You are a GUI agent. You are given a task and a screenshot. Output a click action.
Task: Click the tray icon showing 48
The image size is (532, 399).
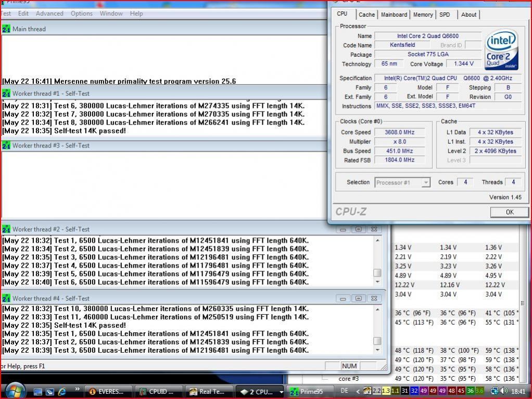click(451, 391)
